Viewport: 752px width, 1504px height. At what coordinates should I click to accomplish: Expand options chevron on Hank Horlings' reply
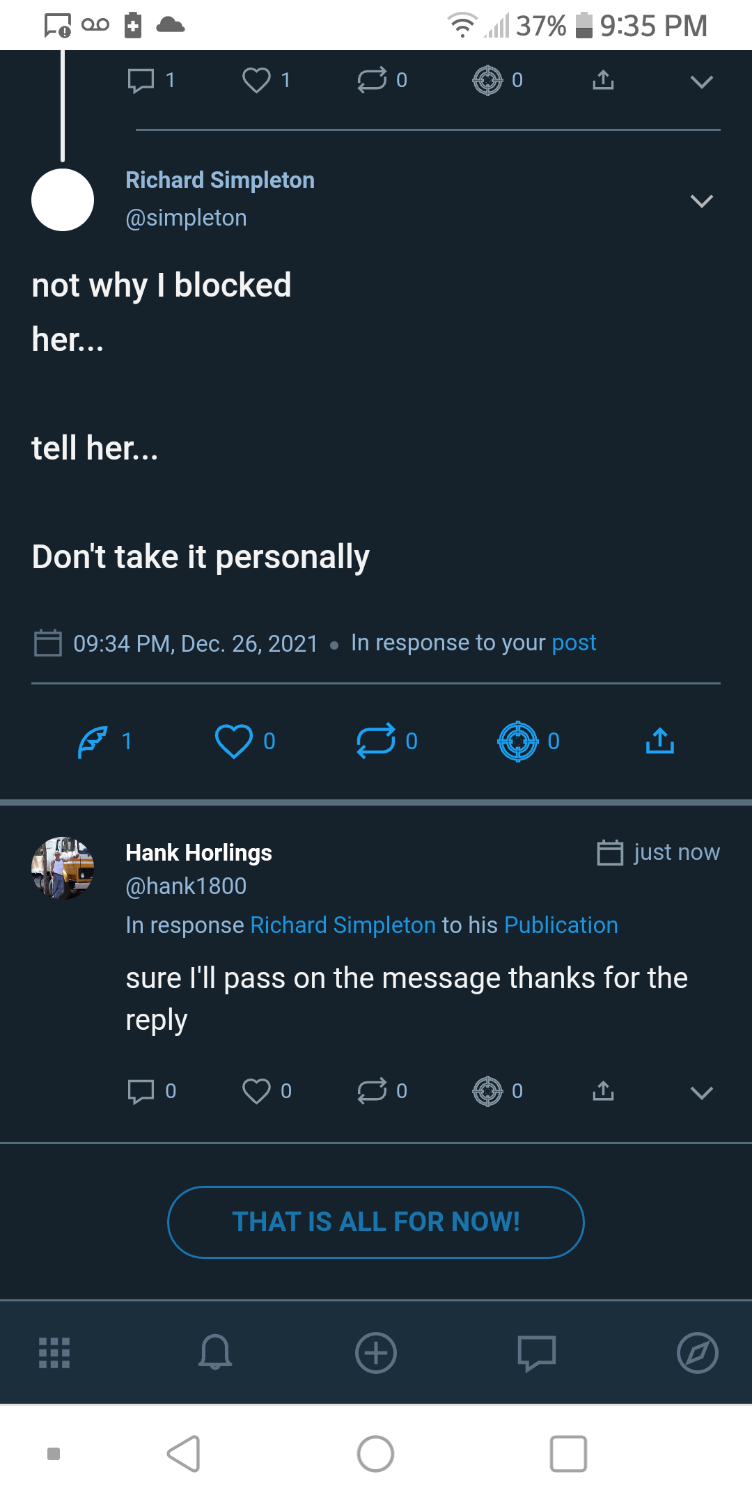click(x=701, y=1092)
